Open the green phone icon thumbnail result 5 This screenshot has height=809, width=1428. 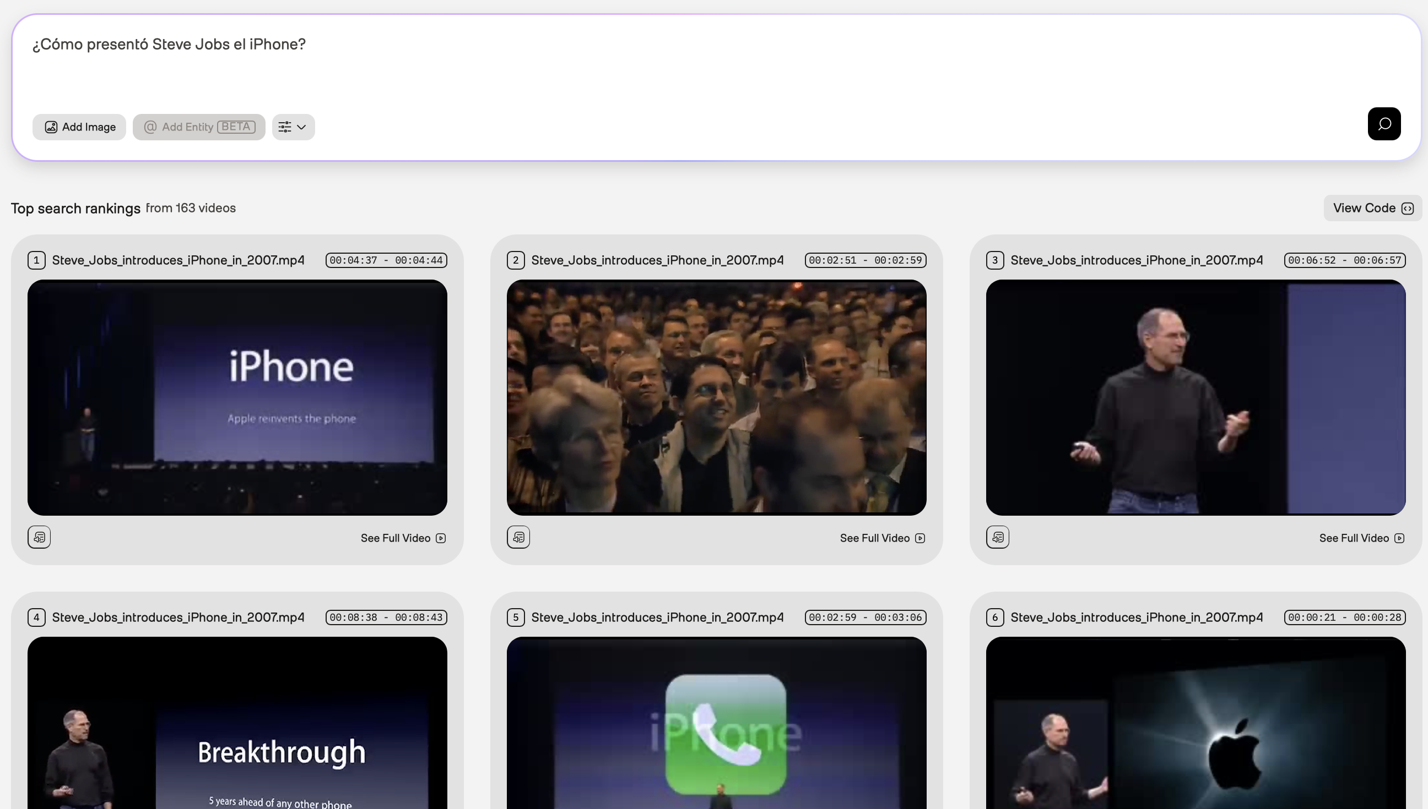(x=716, y=722)
